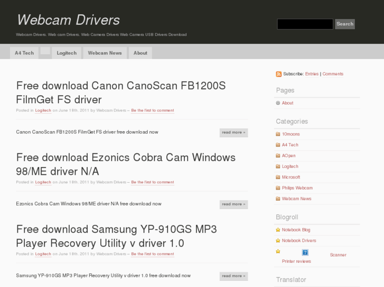Click Logitech link under Samsung post
The width and height of the screenshot is (384, 287).
(43, 254)
